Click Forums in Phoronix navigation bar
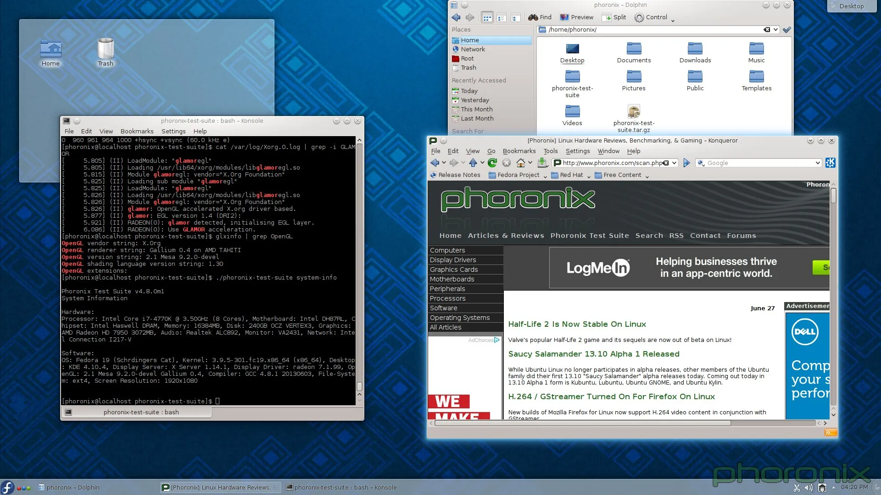The height and width of the screenshot is (495, 881). tap(741, 236)
